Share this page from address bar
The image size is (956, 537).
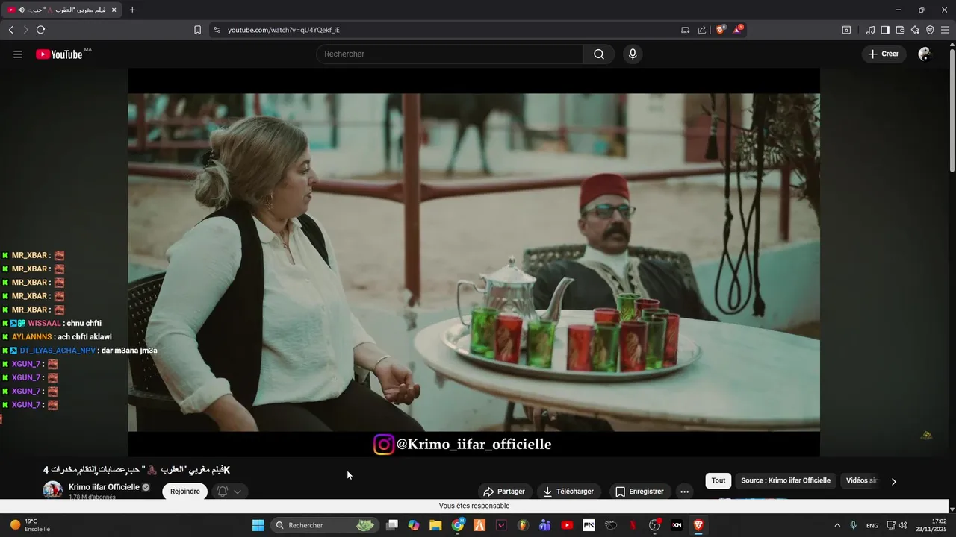click(x=702, y=30)
